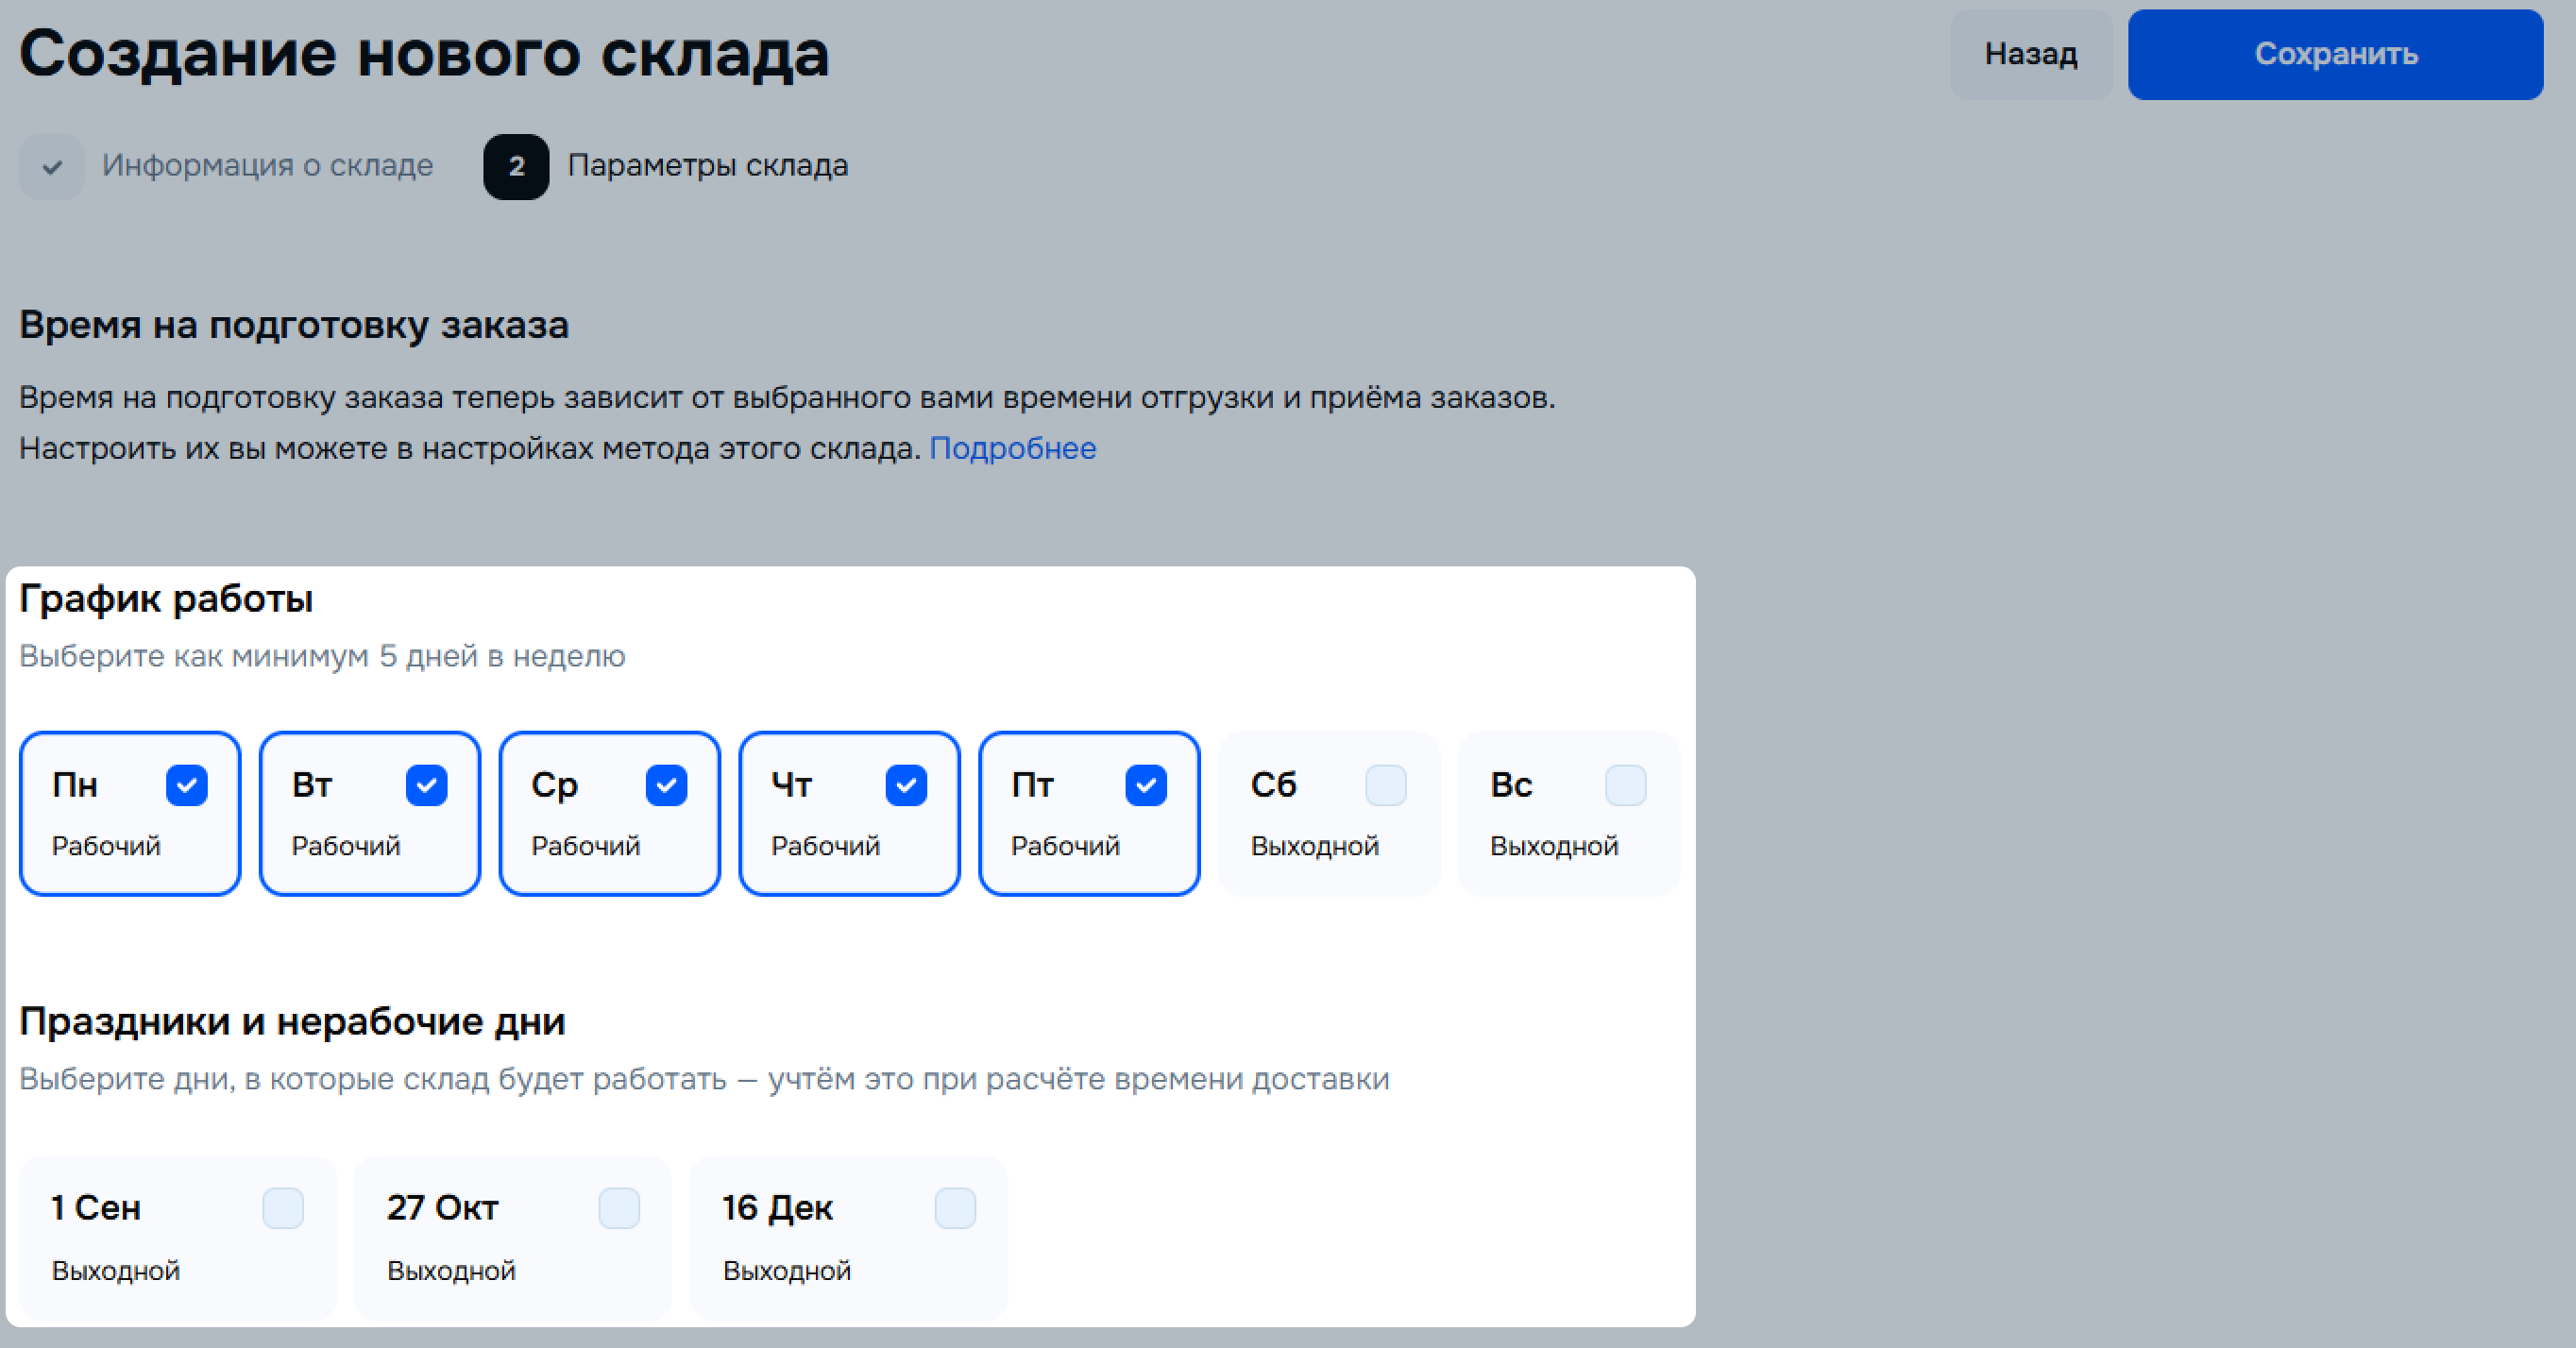
Task: Click the Время на подготовку заказа heading
Action: [x=294, y=326]
